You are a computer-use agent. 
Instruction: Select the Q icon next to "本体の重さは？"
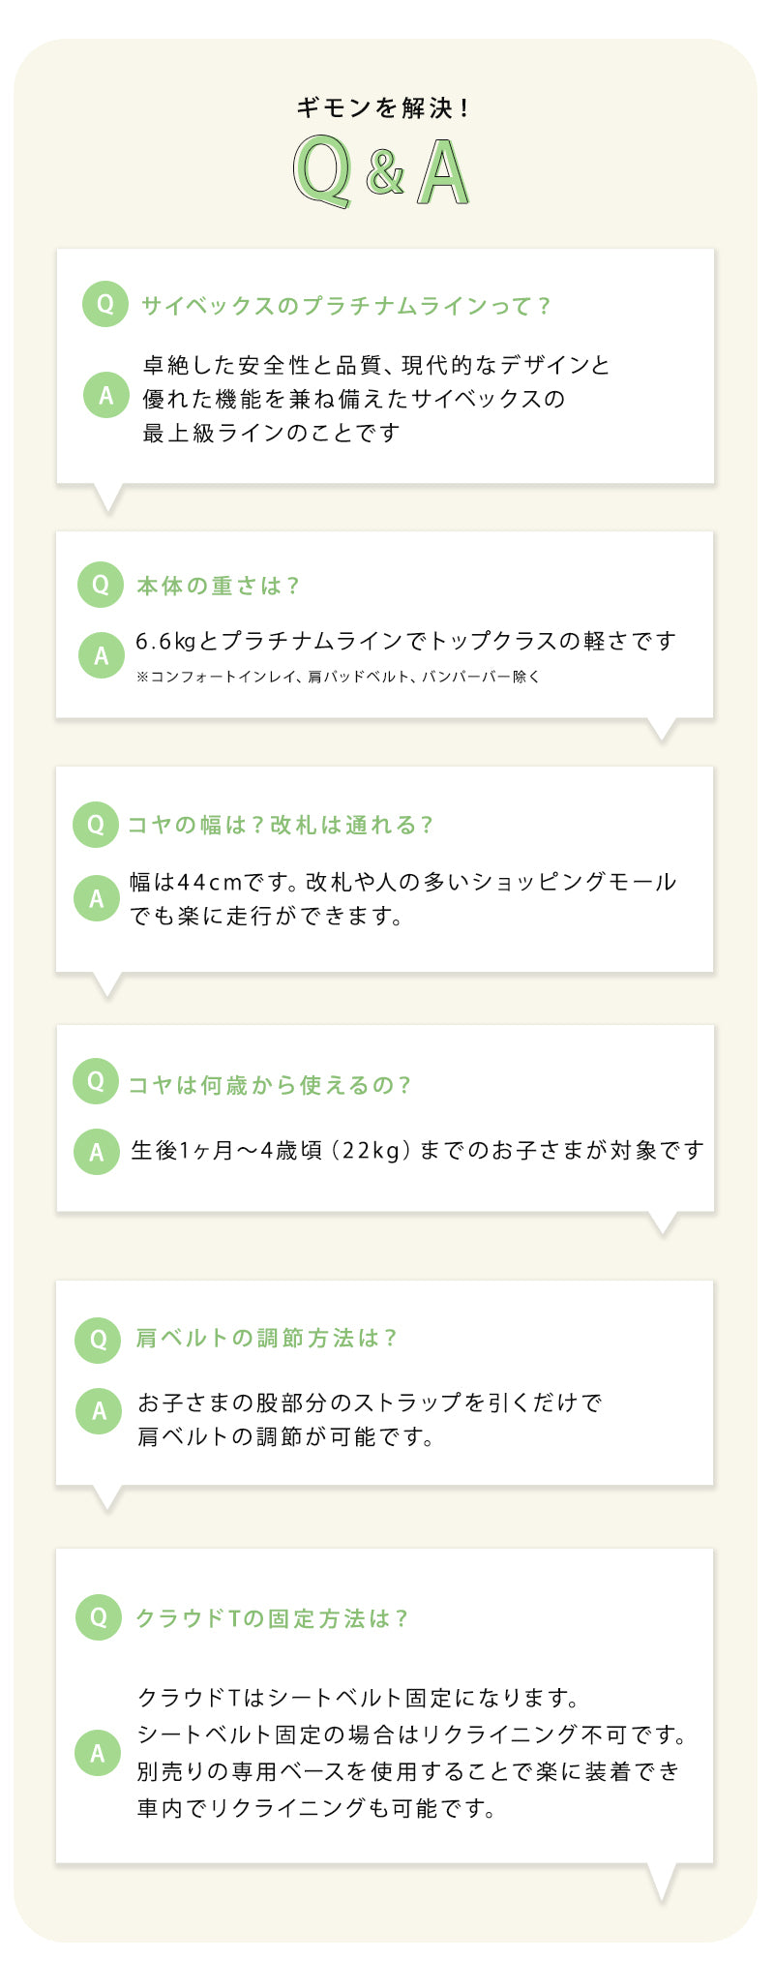point(101,585)
